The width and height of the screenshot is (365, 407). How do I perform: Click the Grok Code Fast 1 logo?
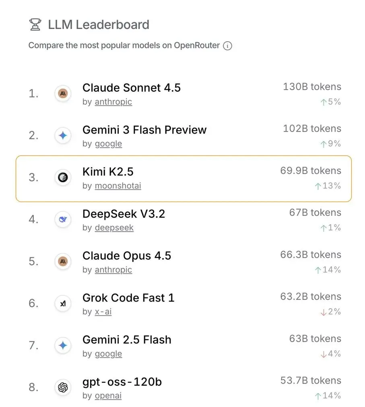tap(63, 304)
